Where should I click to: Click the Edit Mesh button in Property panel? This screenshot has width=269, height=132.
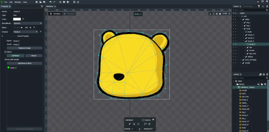click(15, 56)
